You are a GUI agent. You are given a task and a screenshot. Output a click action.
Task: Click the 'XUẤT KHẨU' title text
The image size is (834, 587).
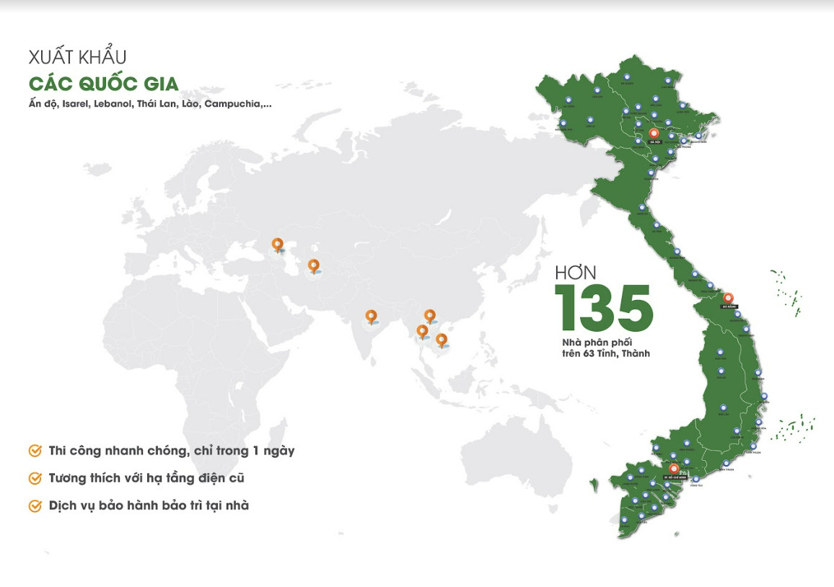tap(78, 57)
